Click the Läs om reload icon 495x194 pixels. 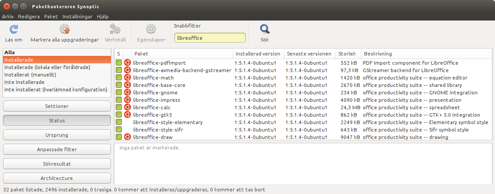[x=14, y=29]
